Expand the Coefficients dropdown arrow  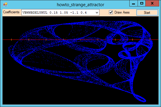pyautogui.click(x=97, y=13)
